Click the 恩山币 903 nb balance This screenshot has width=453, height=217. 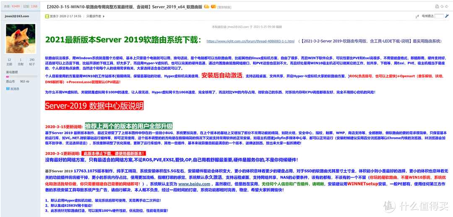[18, 82]
